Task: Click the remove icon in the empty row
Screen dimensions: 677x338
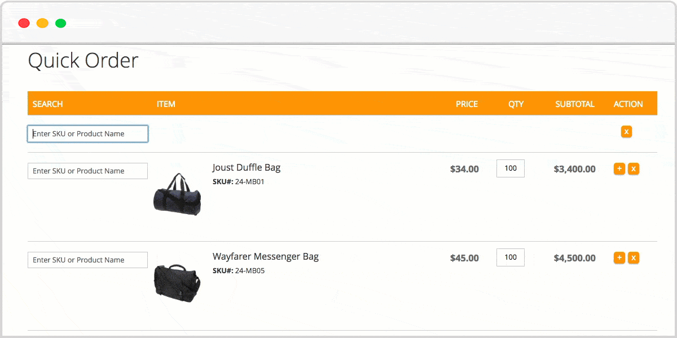Action: click(626, 132)
